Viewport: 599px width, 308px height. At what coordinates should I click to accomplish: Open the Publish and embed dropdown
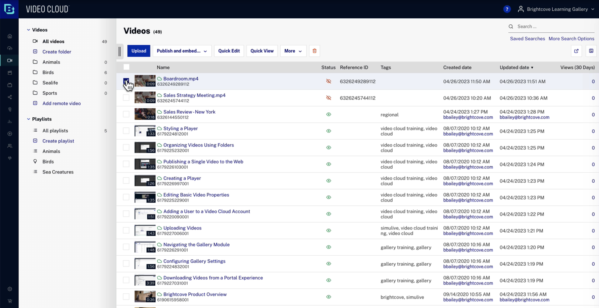pyautogui.click(x=182, y=51)
